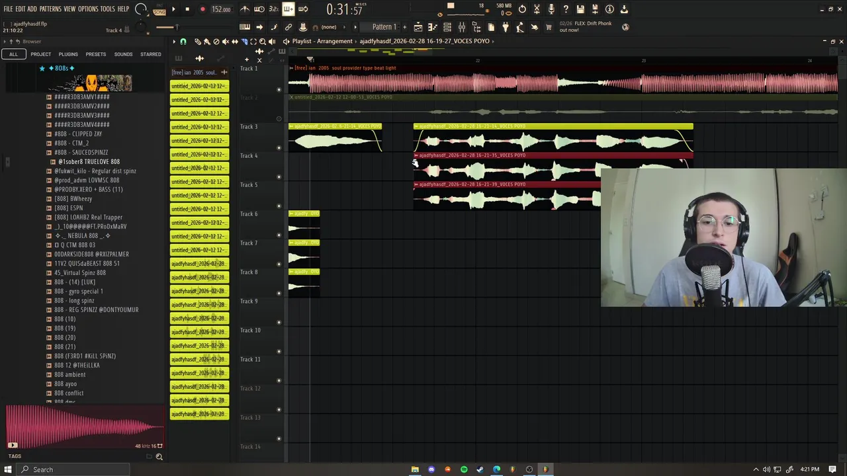Toggle the metronome icon
847x476 pixels.
[245, 9]
